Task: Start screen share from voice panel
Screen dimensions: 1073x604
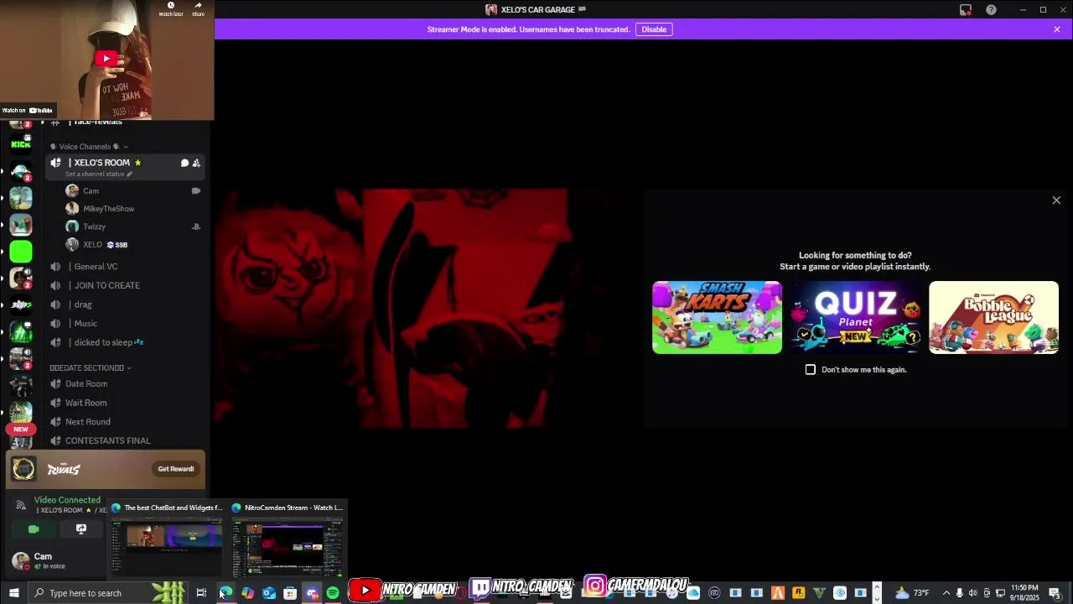Action: (81, 529)
